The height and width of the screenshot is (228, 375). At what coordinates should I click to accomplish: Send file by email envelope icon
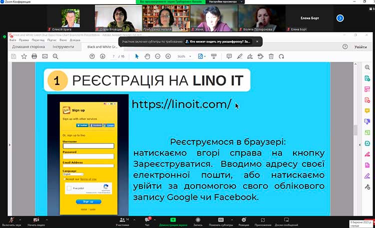click(44, 56)
